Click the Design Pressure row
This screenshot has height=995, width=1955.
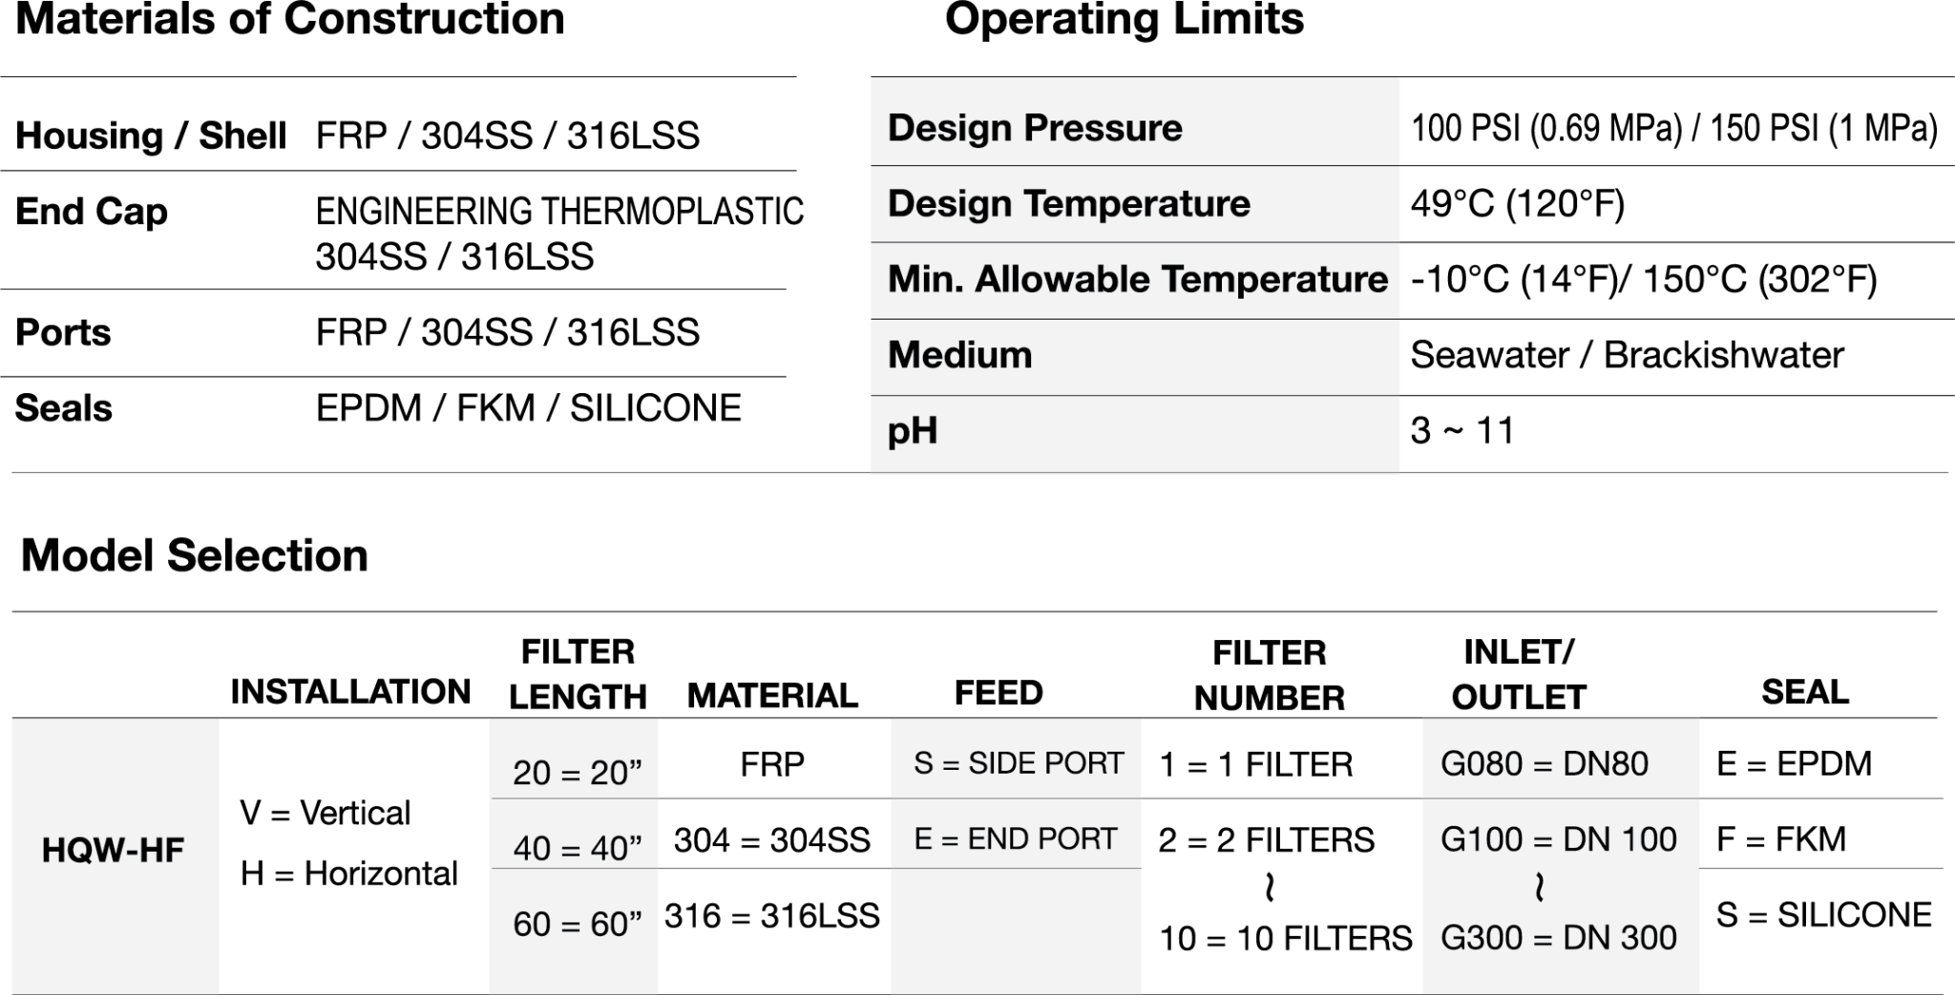click(x=1134, y=128)
